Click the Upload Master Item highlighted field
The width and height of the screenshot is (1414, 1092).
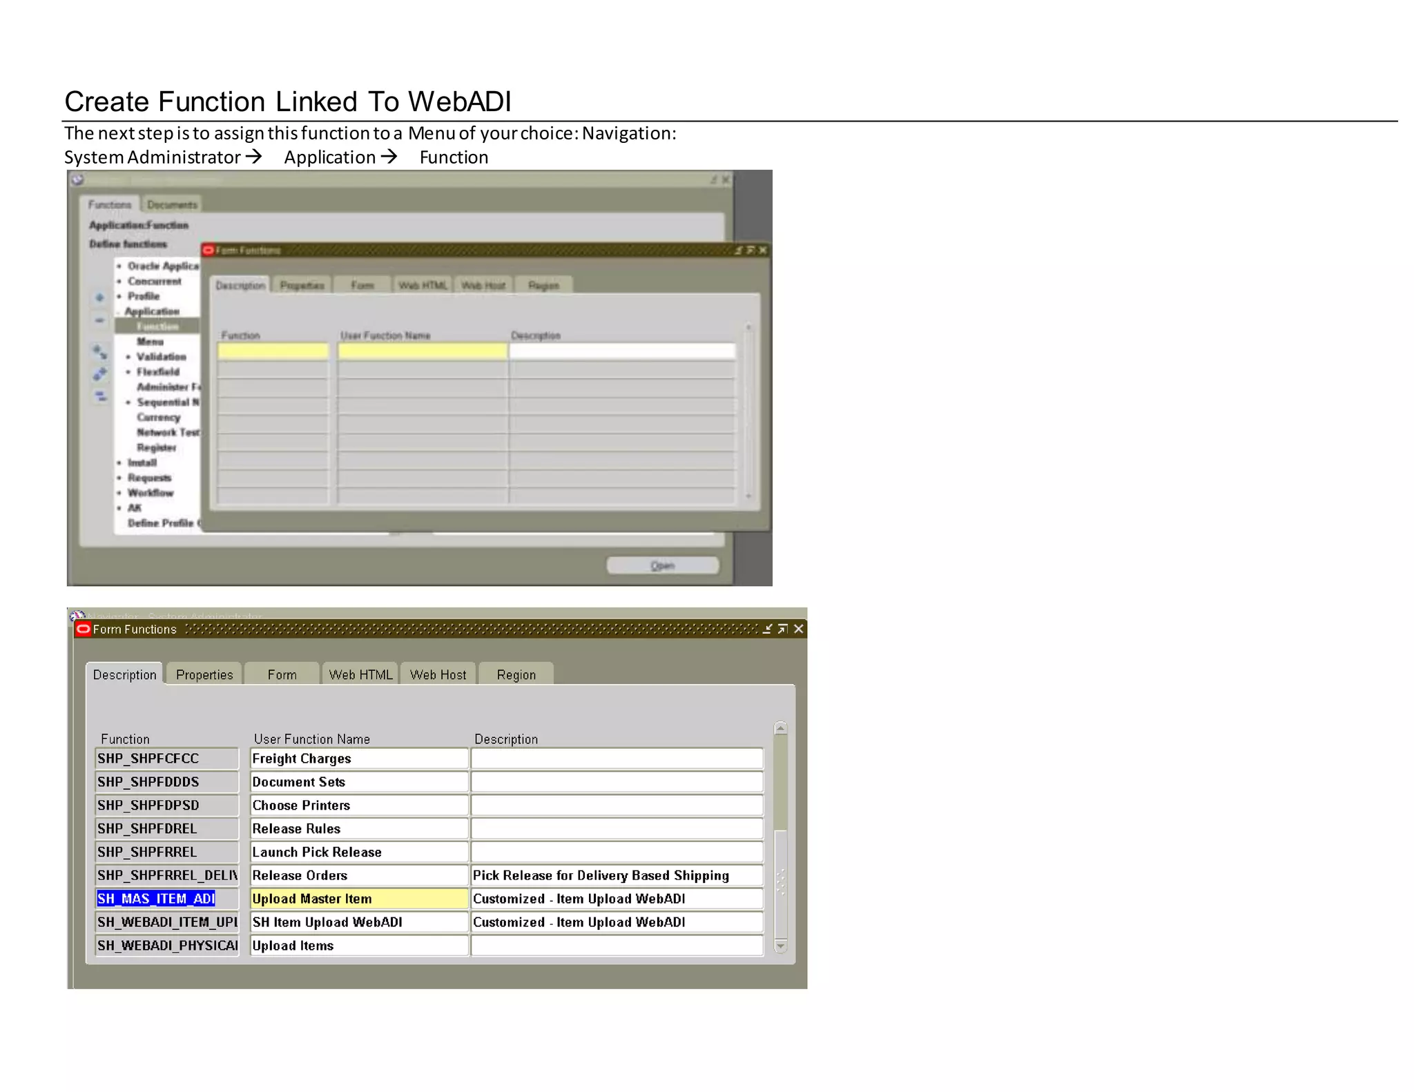click(359, 899)
